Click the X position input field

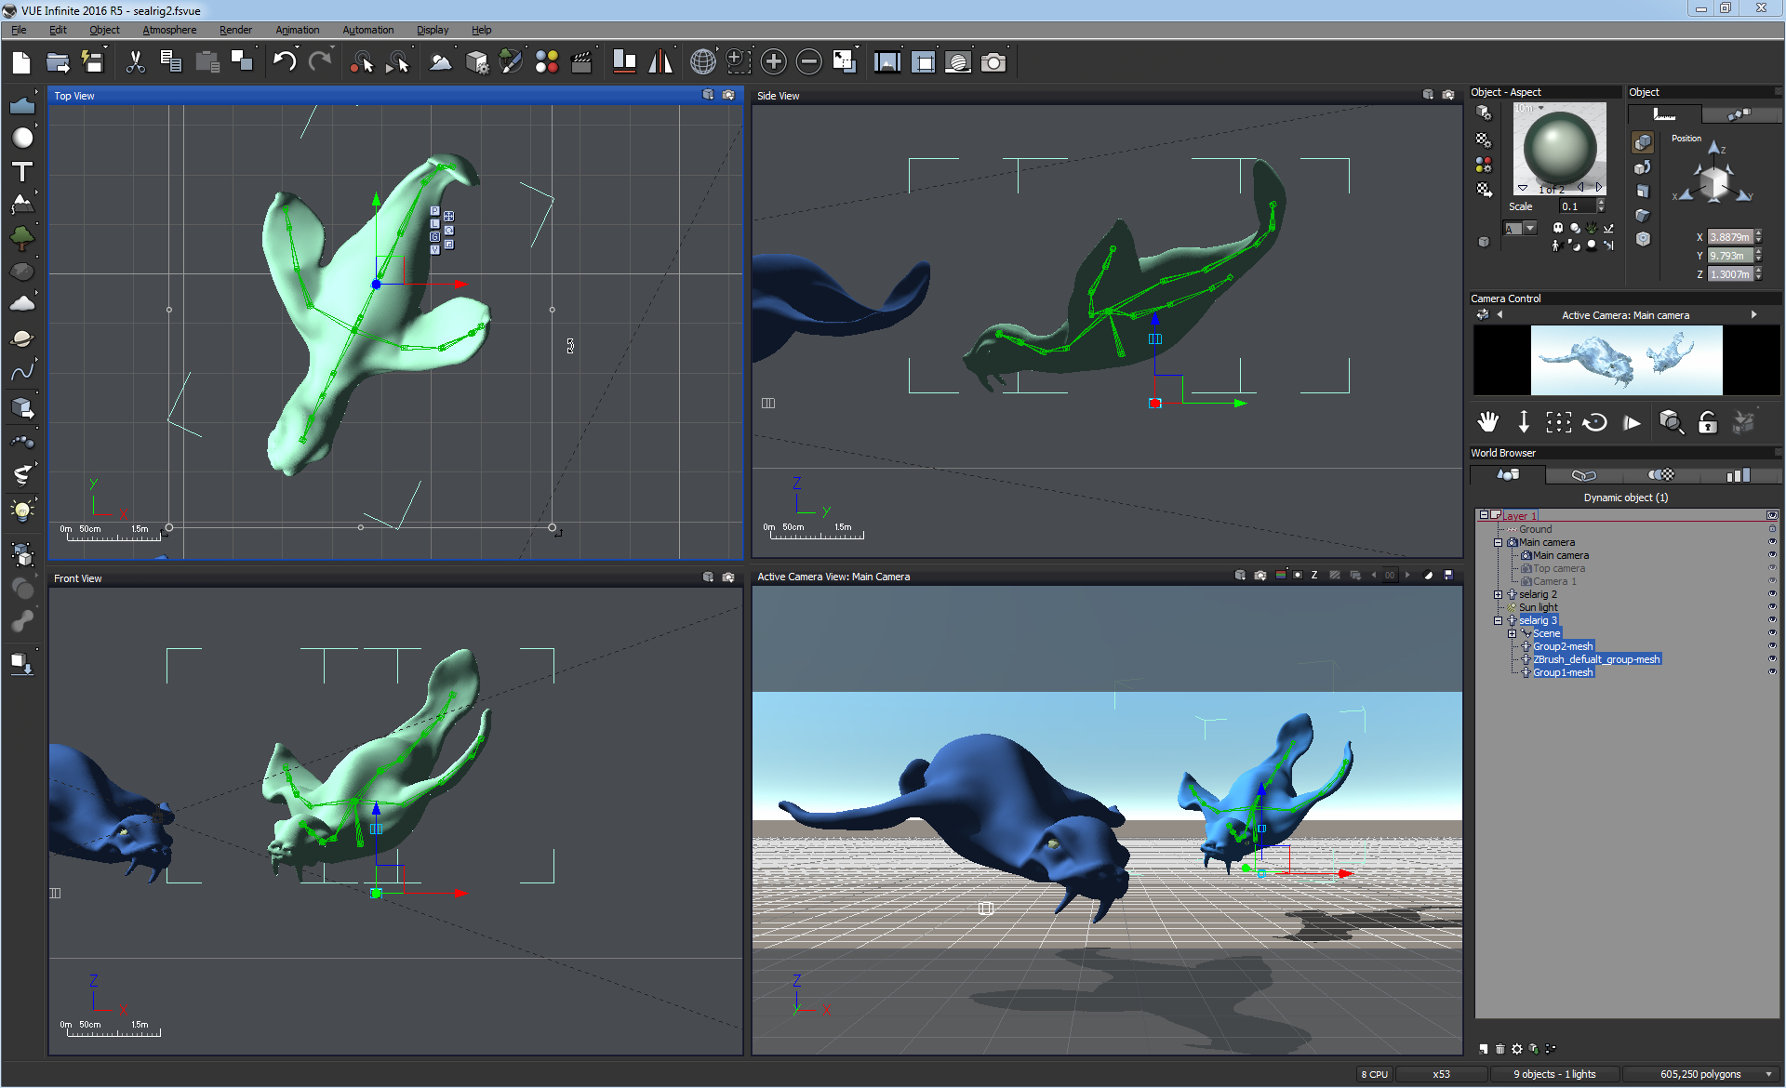pyautogui.click(x=1729, y=237)
